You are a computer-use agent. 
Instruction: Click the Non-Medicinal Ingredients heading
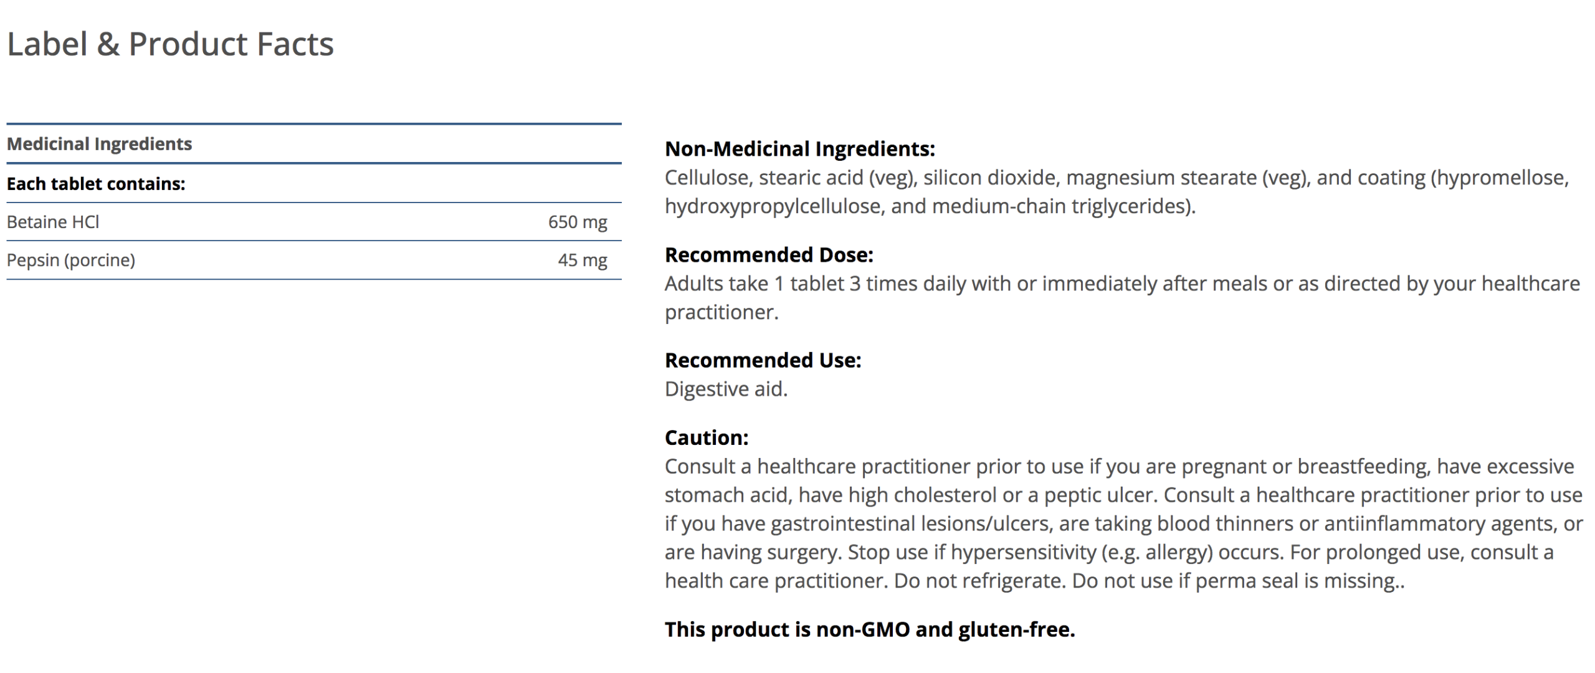point(799,149)
